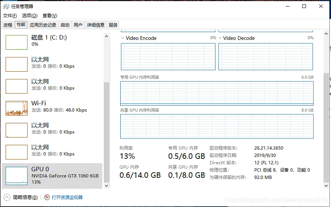Image resolution: width=331 pixels, height=207 pixels.
Task: Click the sidebar scroll down arrow
Action: (x=107, y=186)
